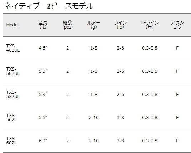The width and height of the screenshot is (191, 153).
Task: Click the TXS-562L model name
Action: click(x=11, y=118)
